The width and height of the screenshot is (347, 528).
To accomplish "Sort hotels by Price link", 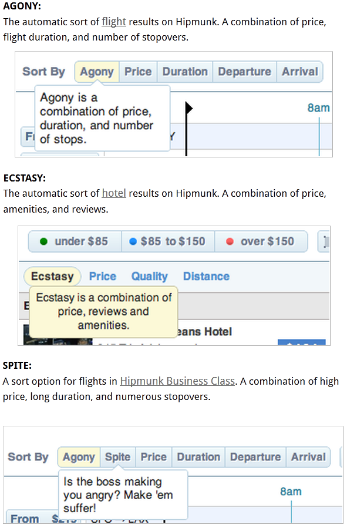I will 103,277.
